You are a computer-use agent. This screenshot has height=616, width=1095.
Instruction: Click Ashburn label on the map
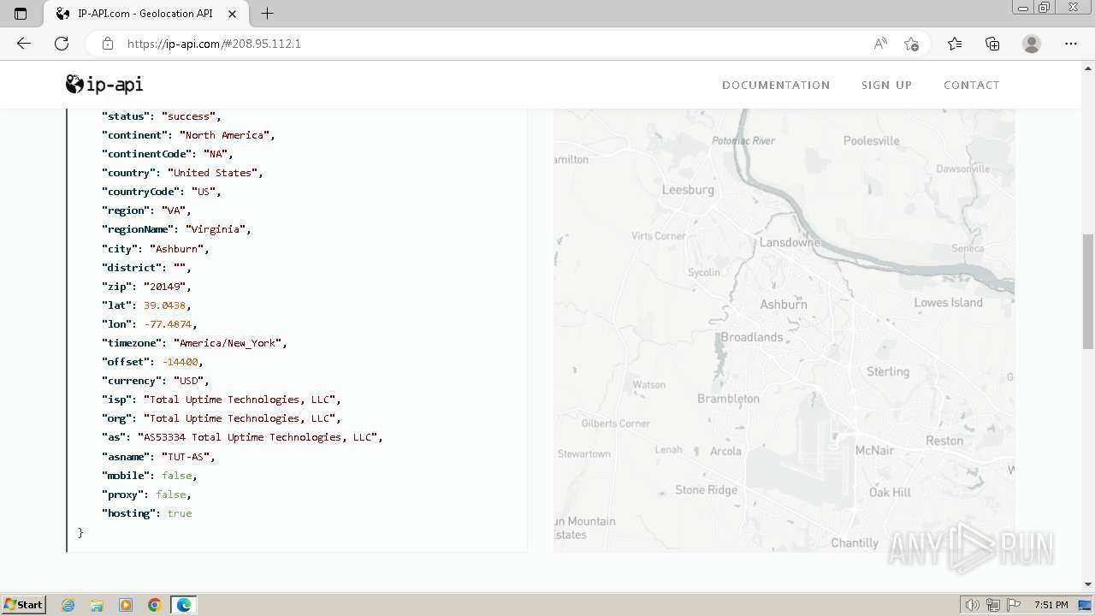784,304
